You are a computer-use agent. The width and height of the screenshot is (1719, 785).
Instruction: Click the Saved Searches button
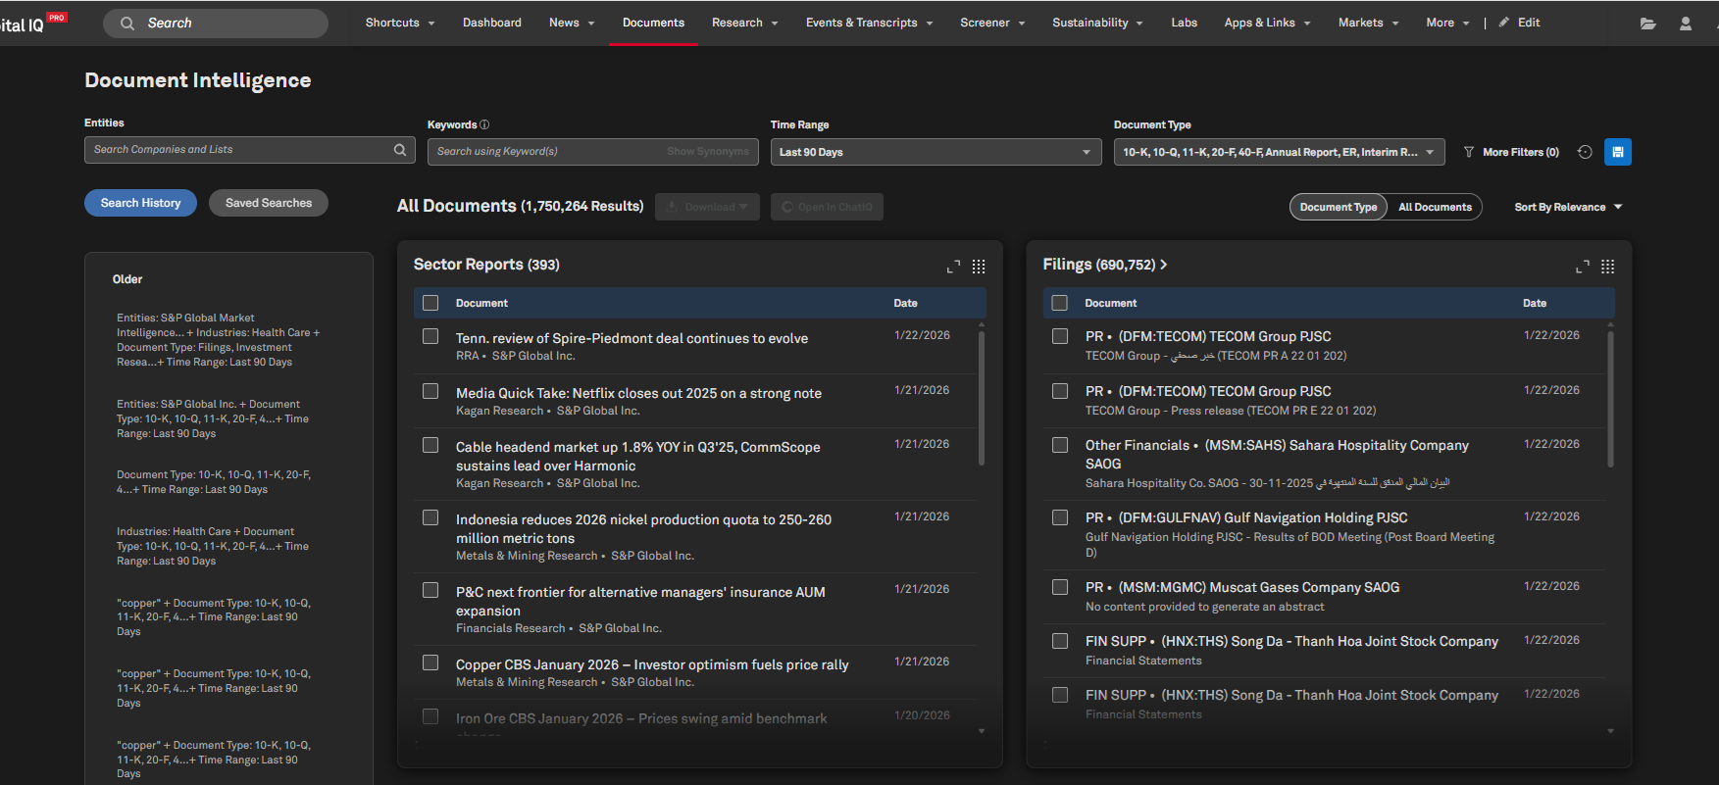click(x=269, y=203)
